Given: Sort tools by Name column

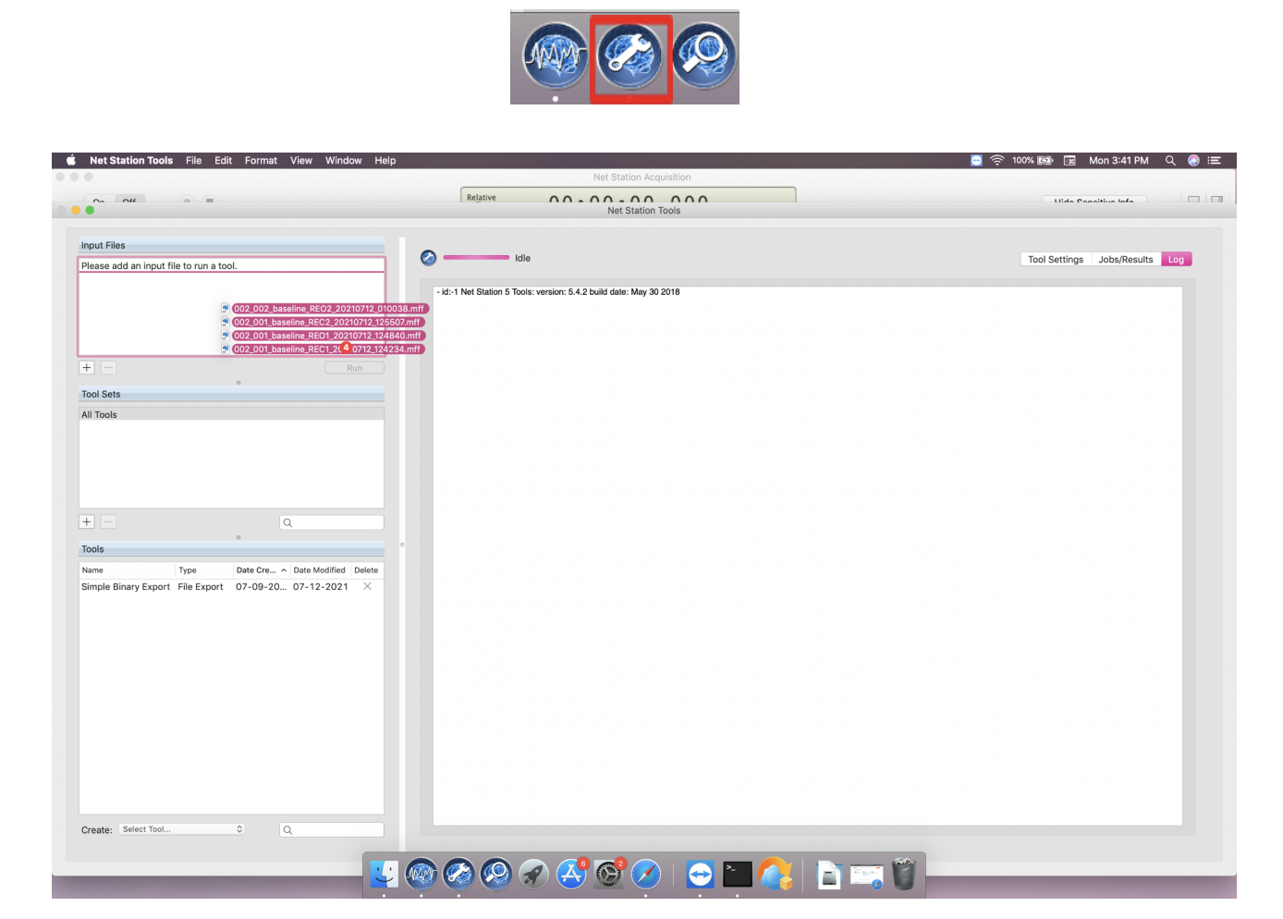Looking at the screenshot, I should coord(127,570).
